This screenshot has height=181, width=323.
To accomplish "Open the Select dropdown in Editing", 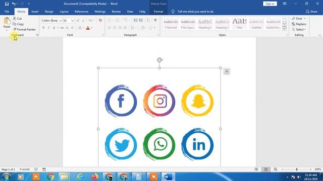I will point(299,30).
